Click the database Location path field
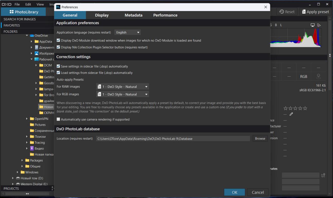Viewport: 333px width, 198px height. click(173, 139)
